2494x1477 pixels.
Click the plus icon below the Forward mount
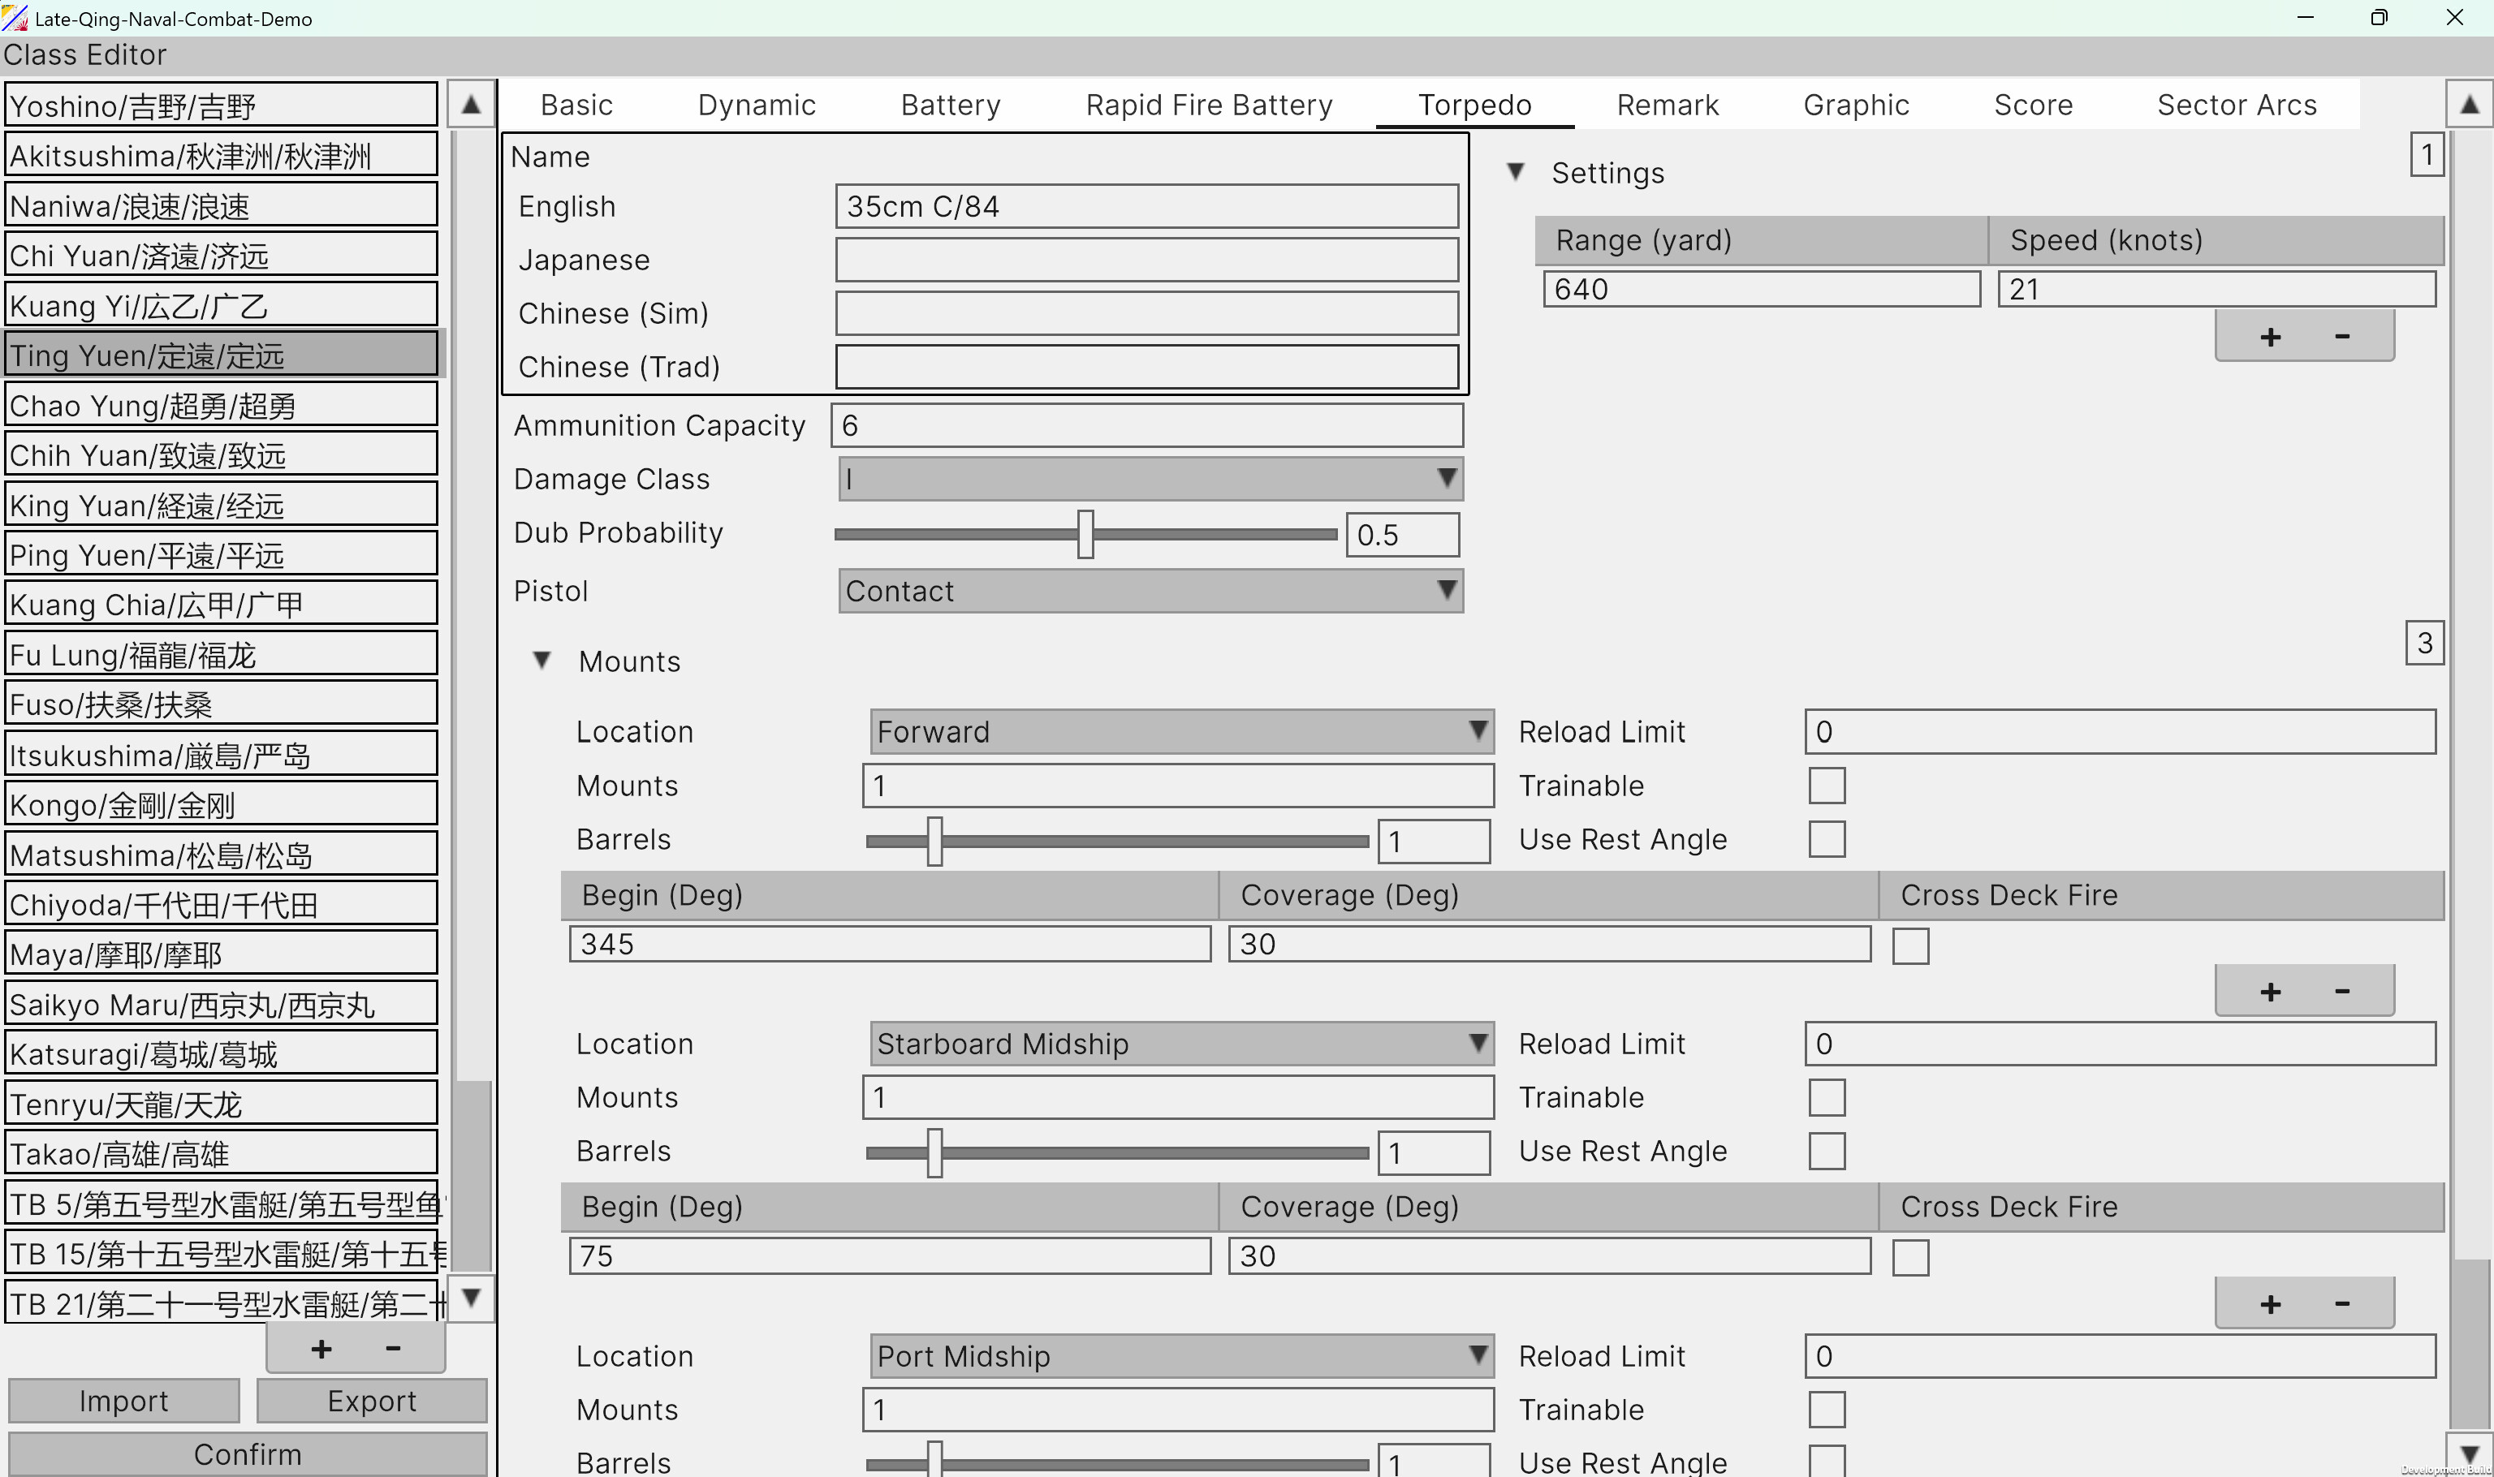coord(2270,990)
